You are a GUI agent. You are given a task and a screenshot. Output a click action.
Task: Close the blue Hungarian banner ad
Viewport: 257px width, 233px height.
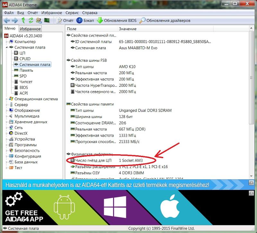[251, 183]
